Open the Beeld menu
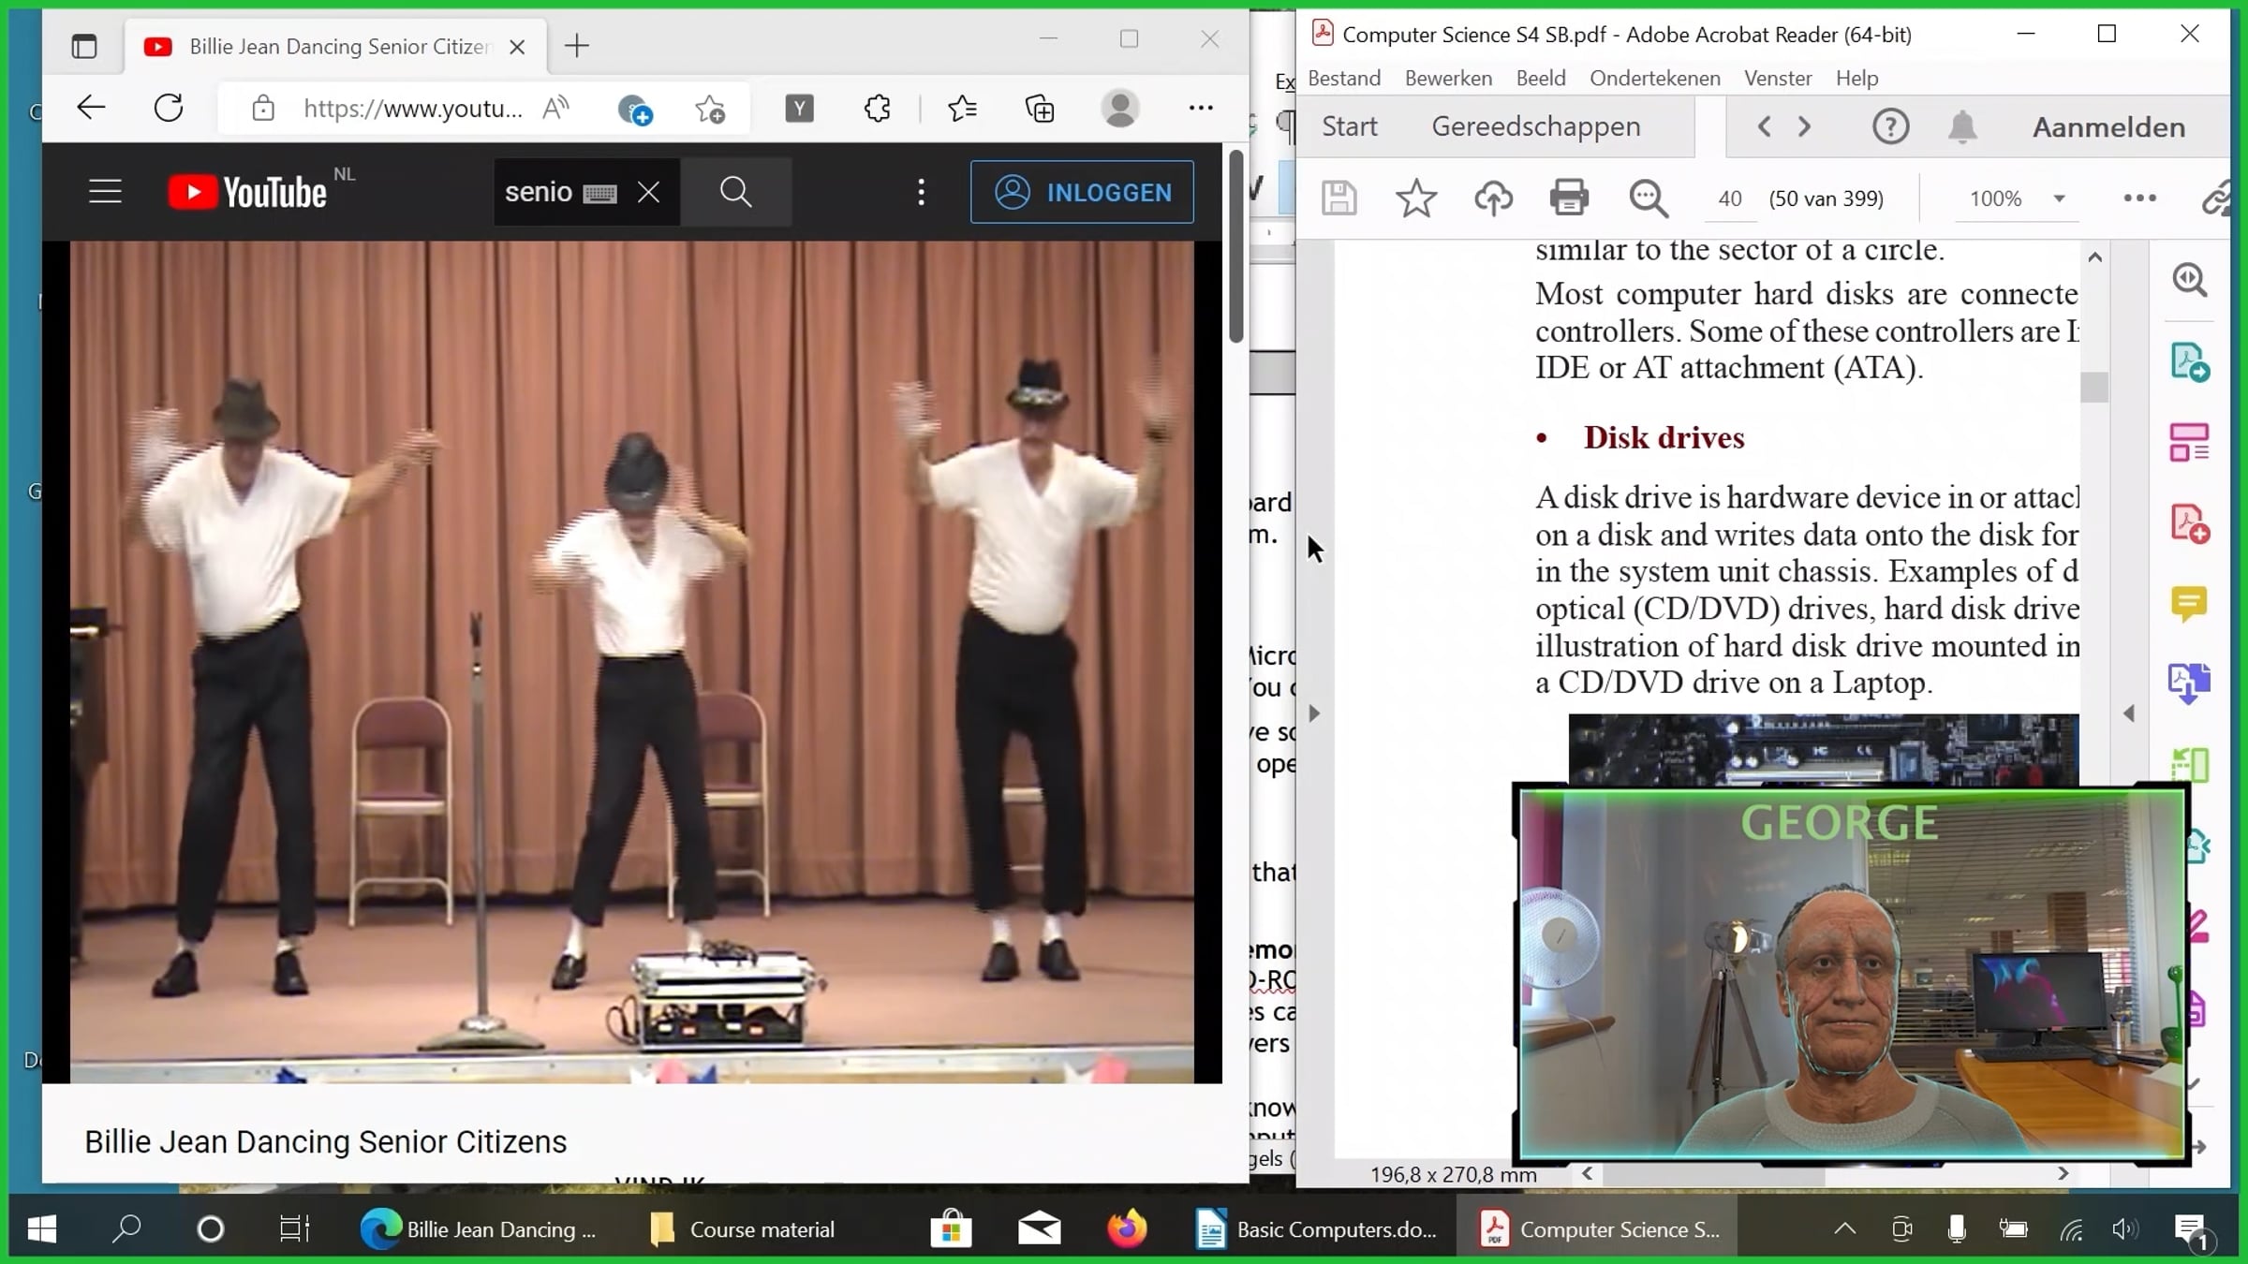This screenshot has width=2248, height=1264. pos(1540,78)
